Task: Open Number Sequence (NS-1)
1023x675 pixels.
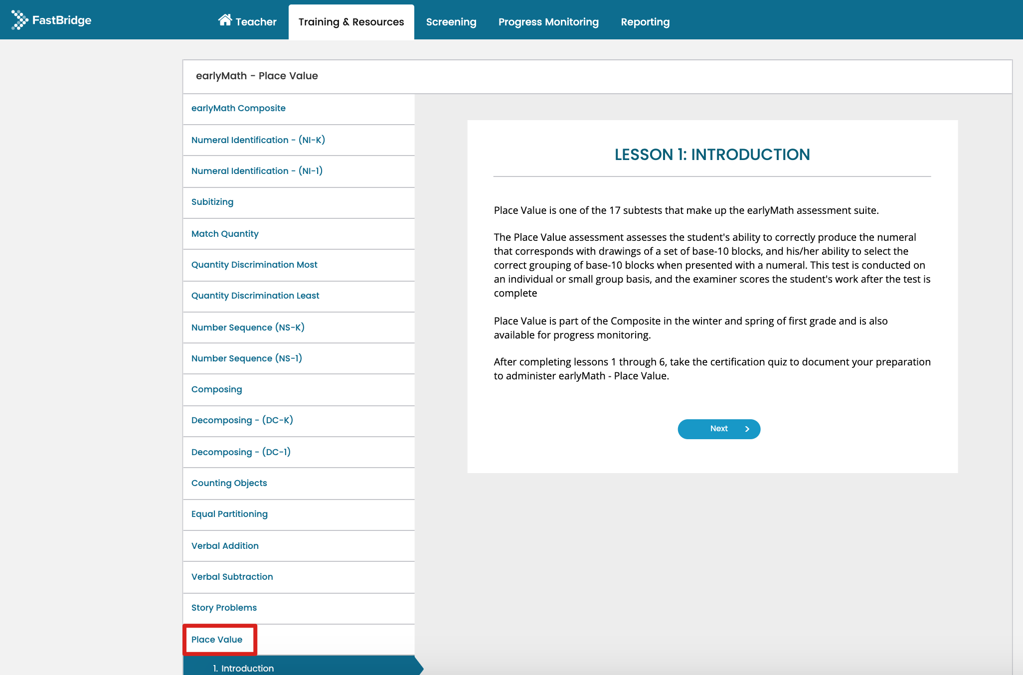Action: (x=299, y=358)
